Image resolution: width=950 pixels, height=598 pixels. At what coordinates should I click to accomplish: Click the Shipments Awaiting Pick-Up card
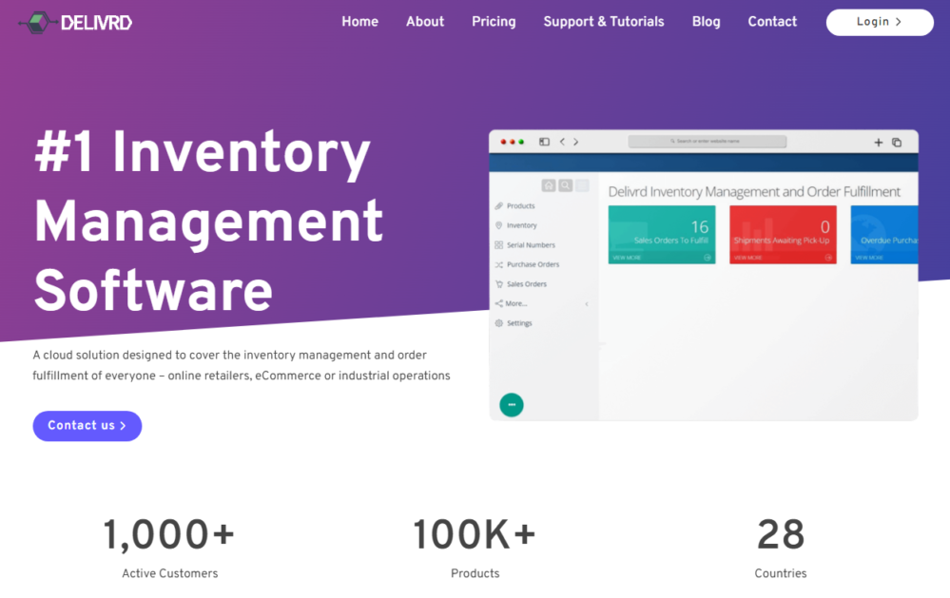coord(783,235)
